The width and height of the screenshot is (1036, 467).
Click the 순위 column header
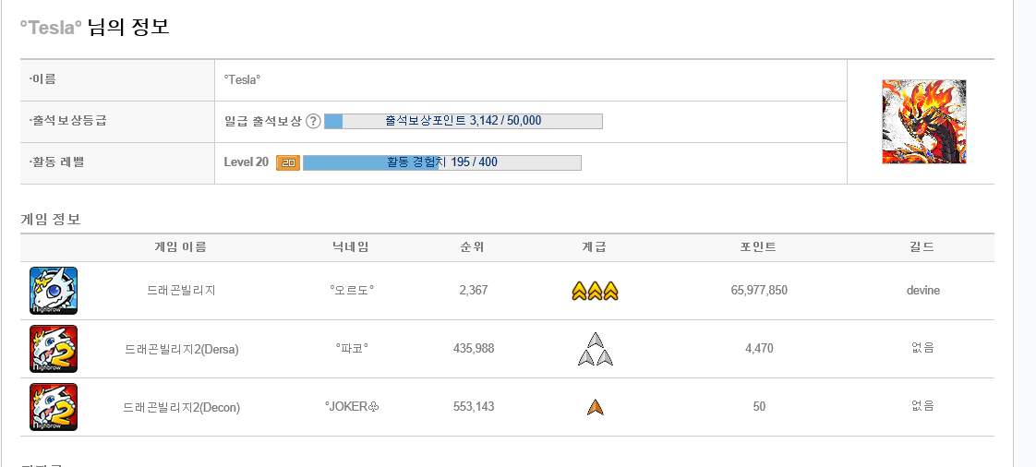(x=473, y=247)
